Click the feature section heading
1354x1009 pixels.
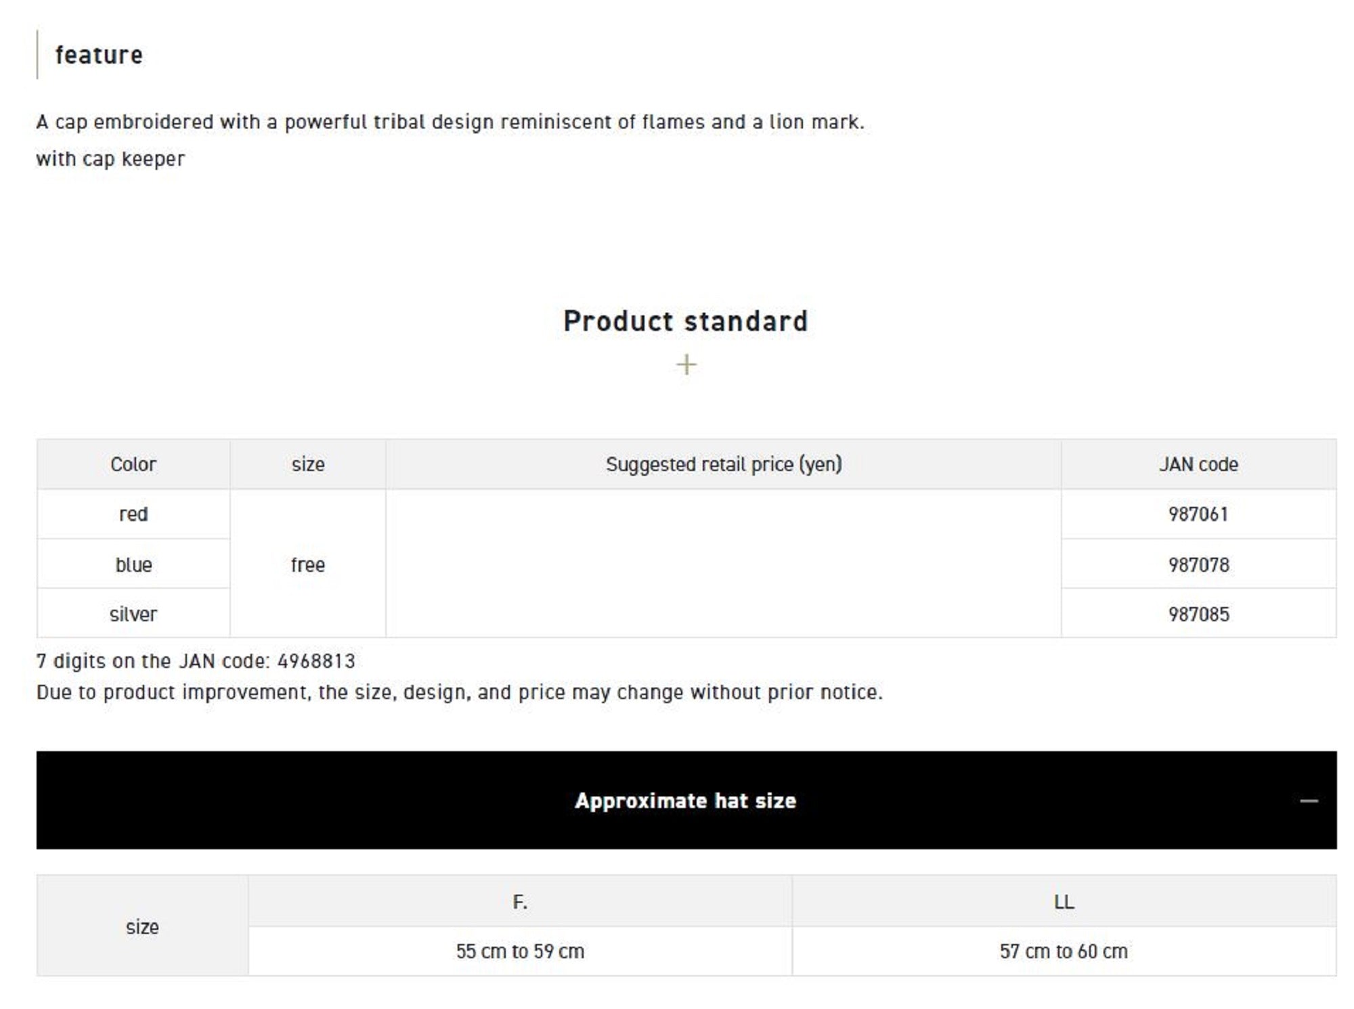click(99, 55)
